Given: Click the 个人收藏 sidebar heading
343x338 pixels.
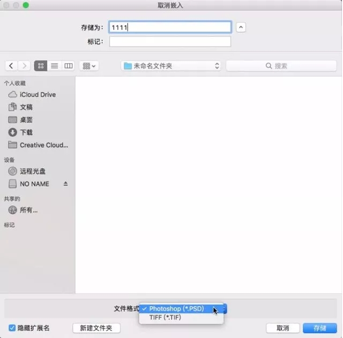Looking at the screenshot, I should 15,84.
